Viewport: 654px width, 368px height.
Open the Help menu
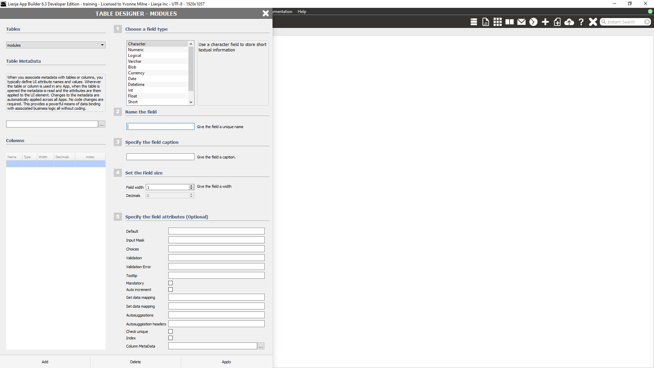(302, 11)
